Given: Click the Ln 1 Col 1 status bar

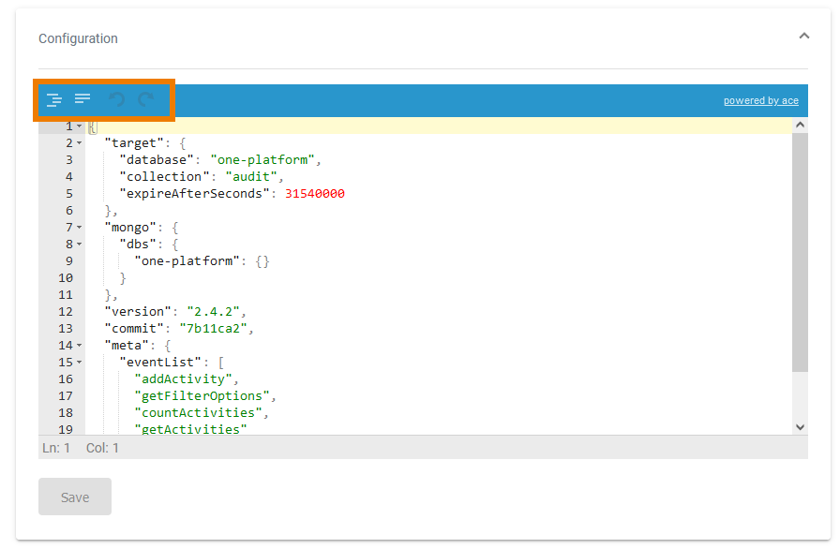Looking at the screenshot, I should 80,448.
